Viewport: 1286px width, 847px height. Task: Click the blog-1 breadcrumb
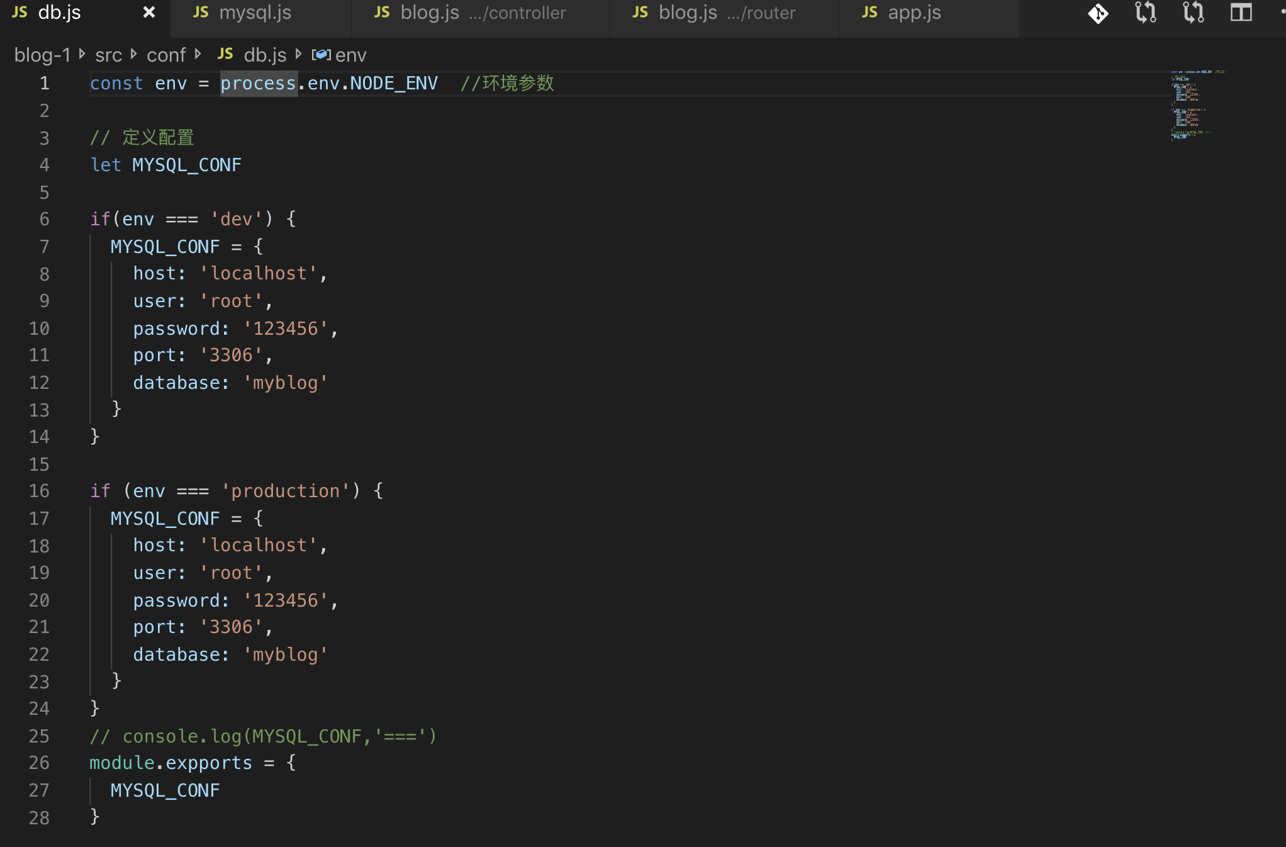point(42,55)
